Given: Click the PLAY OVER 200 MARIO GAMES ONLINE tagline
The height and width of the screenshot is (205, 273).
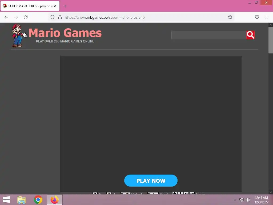Looking at the screenshot, I should (x=65, y=41).
